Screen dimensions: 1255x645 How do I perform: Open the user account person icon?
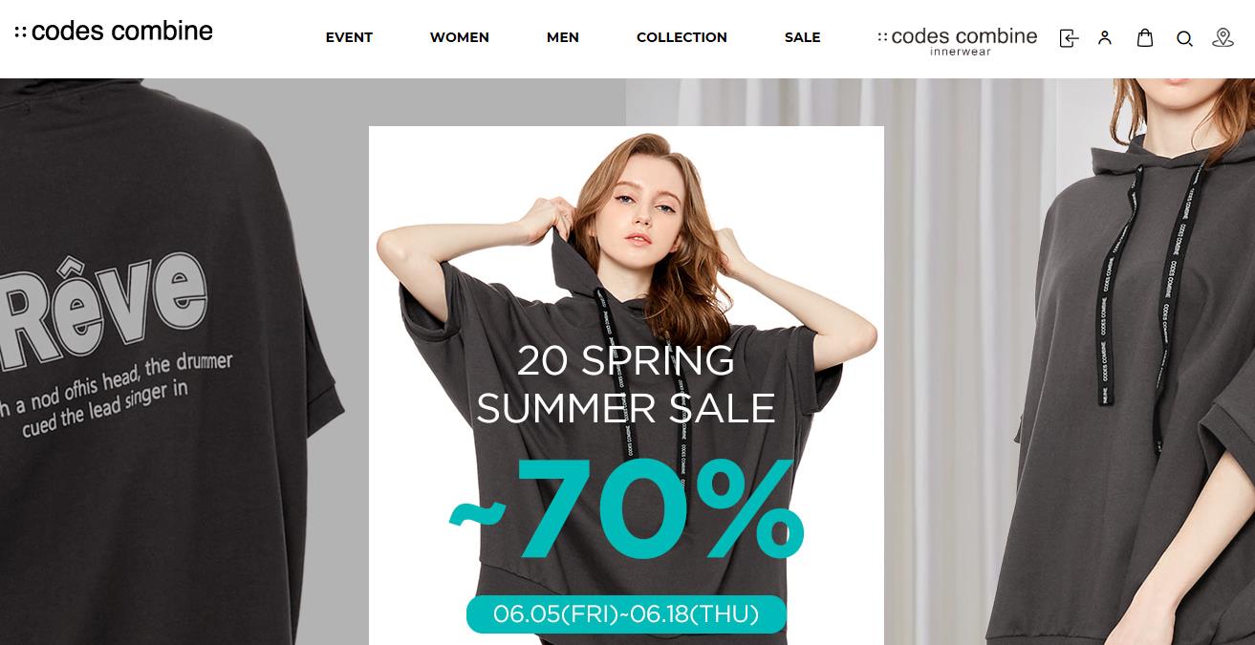[1105, 38]
